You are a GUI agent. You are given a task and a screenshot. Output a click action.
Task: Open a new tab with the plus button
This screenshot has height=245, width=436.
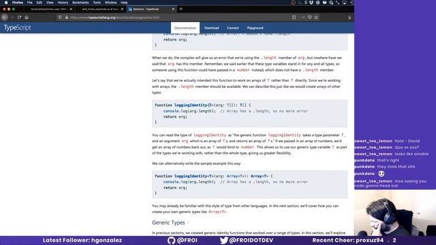181,9
